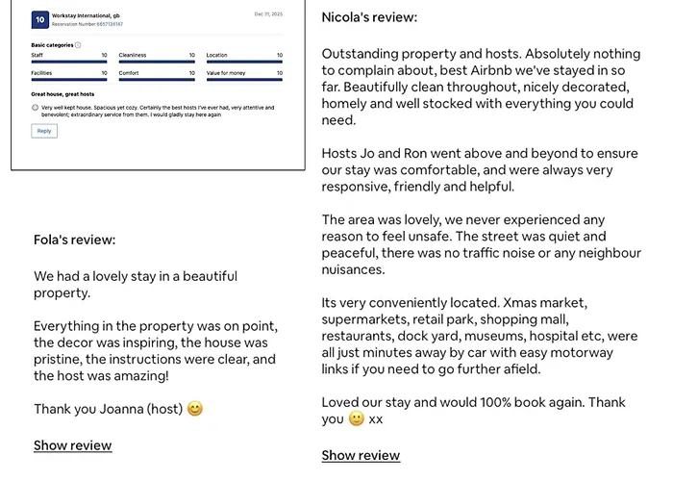Show review under Nicola's review
673x481 pixels.
coord(361,455)
